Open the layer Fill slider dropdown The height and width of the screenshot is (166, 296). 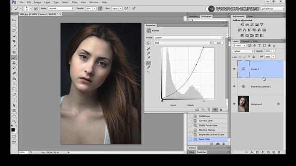click(273, 57)
